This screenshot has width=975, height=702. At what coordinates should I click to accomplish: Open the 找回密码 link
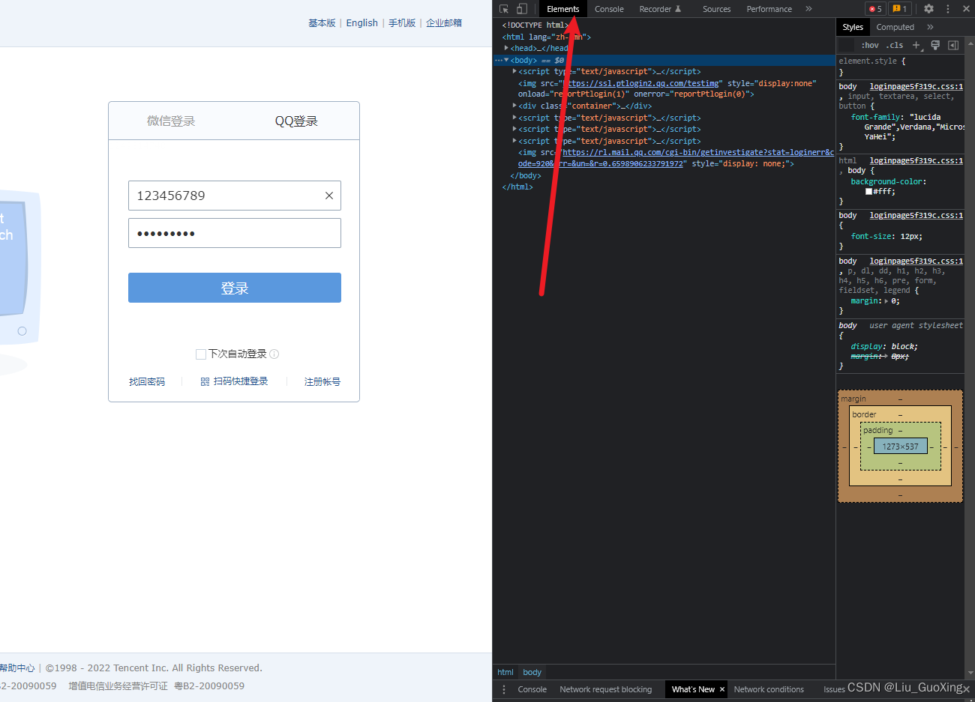pyautogui.click(x=147, y=381)
